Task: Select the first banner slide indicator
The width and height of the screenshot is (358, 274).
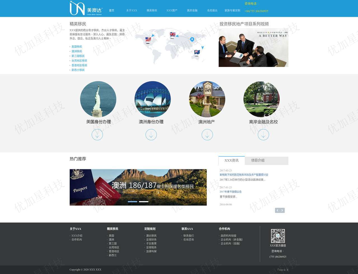Action: click(133, 202)
